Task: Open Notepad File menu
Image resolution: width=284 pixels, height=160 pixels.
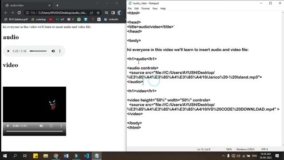Action: (x=130, y=8)
